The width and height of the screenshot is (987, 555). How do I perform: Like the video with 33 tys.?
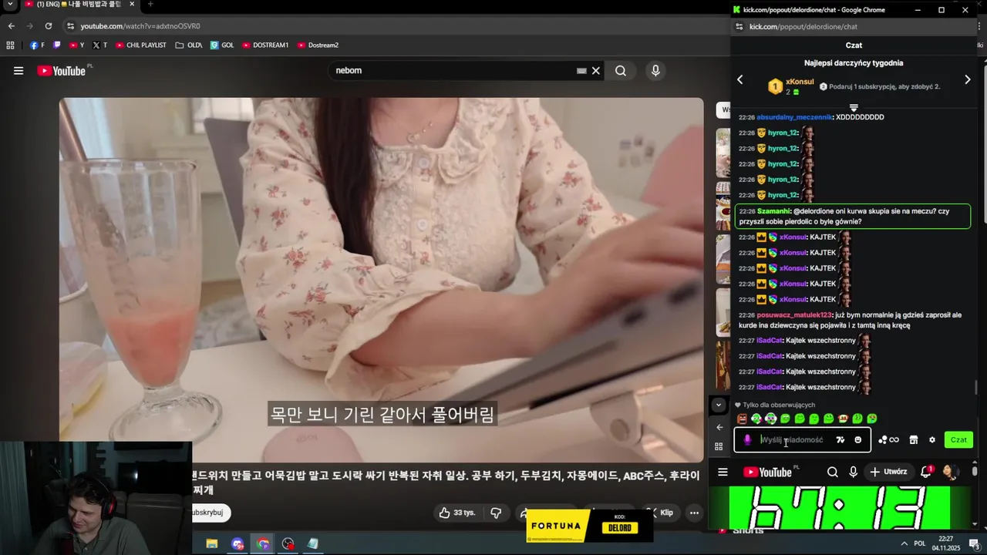click(x=457, y=513)
